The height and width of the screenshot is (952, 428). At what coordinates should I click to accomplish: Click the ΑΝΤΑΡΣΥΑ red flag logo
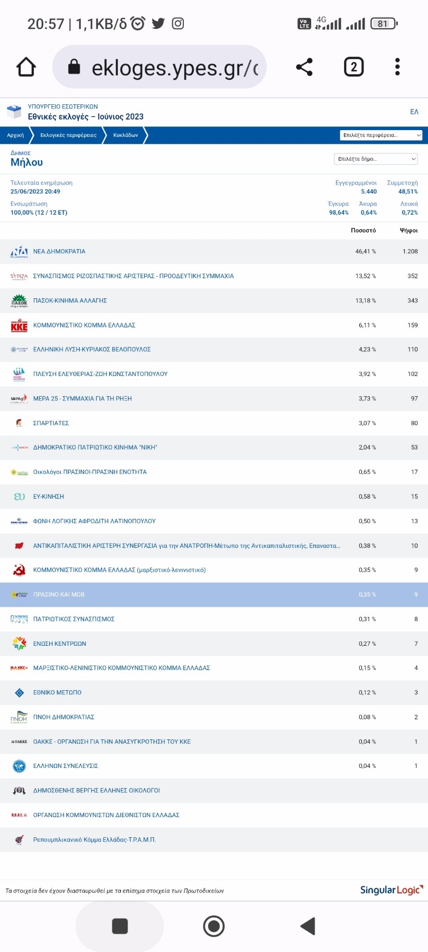click(19, 546)
